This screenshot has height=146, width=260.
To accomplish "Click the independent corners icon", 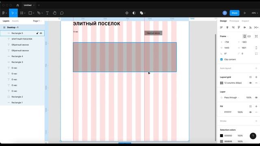I will tap(256, 54).
